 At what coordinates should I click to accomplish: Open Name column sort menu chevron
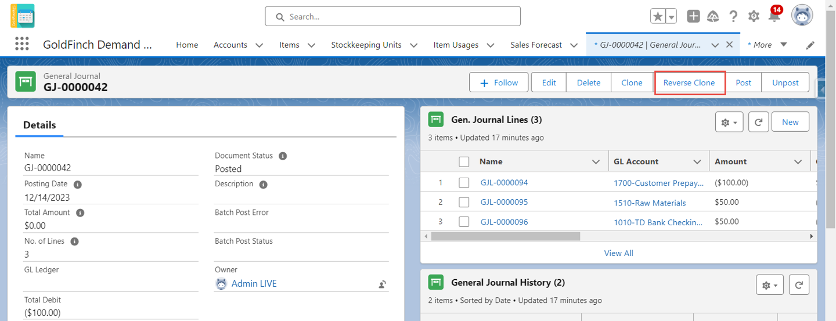pos(596,162)
